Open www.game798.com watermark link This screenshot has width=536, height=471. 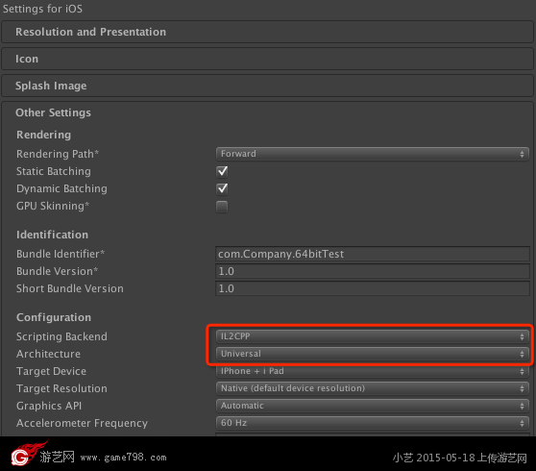[x=123, y=458]
